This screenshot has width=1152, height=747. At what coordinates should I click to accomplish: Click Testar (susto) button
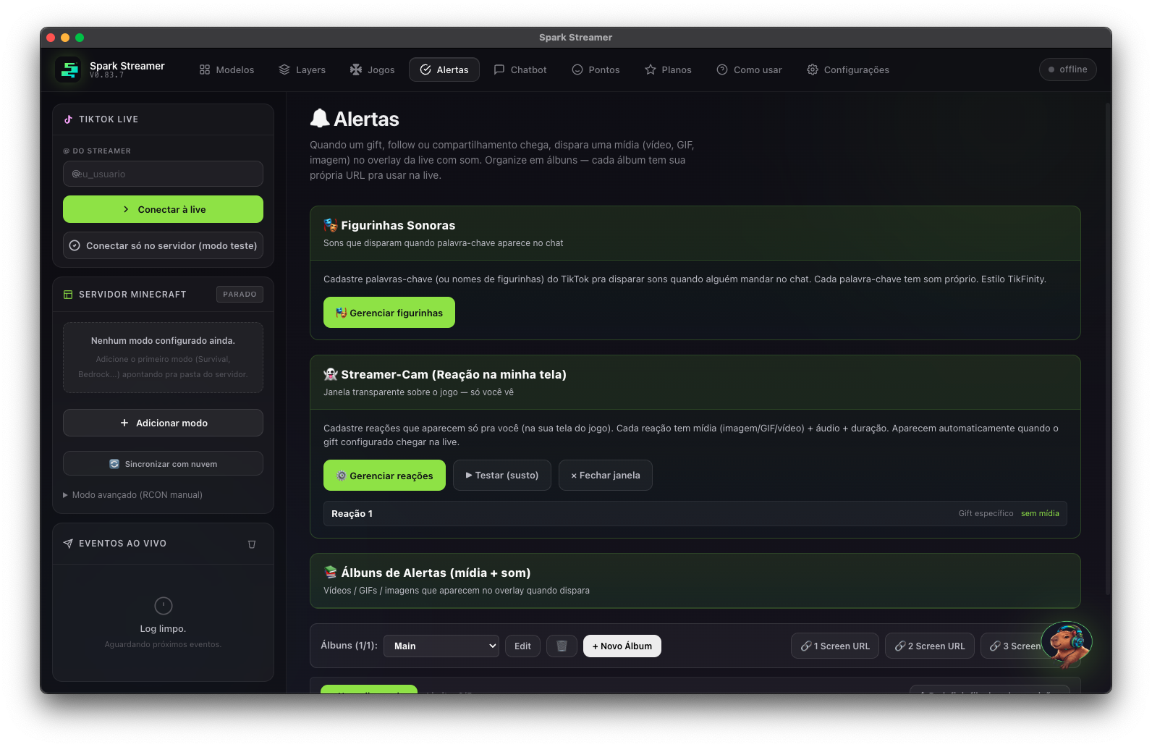coord(502,476)
